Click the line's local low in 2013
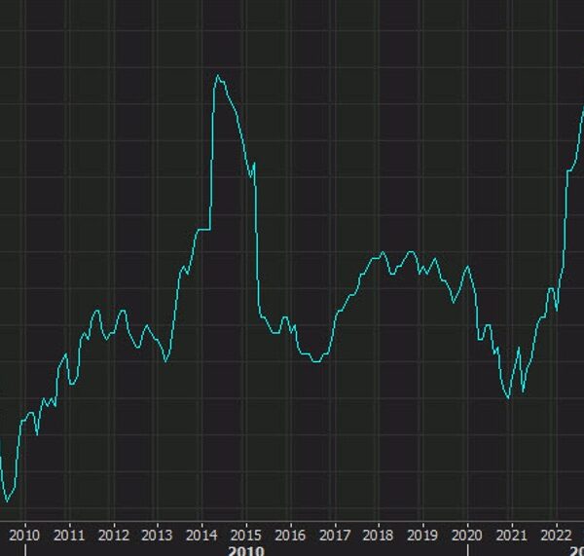 [165, 361]
